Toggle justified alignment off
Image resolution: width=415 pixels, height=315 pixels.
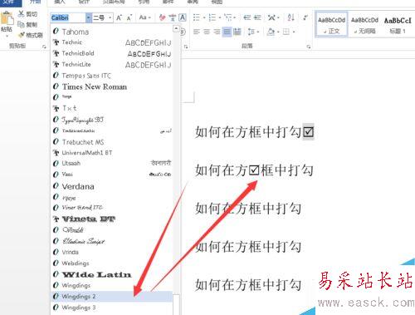coord(227,32)
